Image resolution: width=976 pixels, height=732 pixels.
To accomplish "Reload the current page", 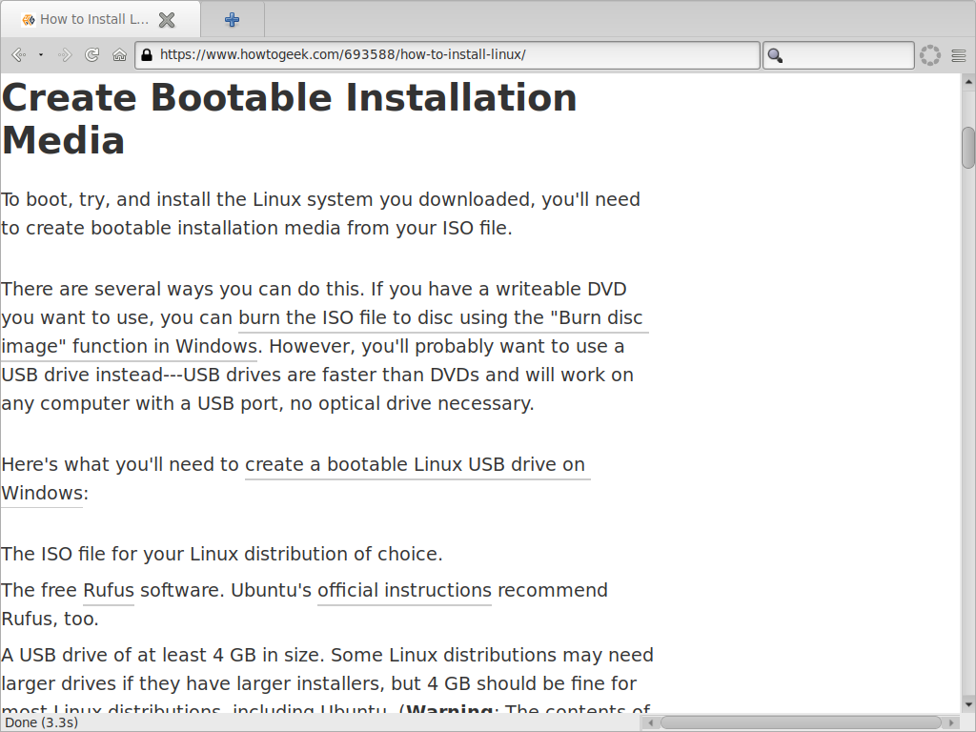I will click(92, 55).
